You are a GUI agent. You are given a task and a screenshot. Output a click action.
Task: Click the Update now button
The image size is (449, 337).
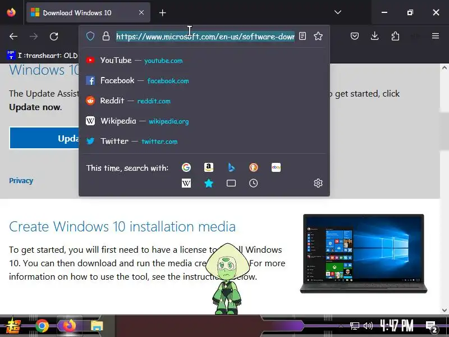click(x=44, y=138)
